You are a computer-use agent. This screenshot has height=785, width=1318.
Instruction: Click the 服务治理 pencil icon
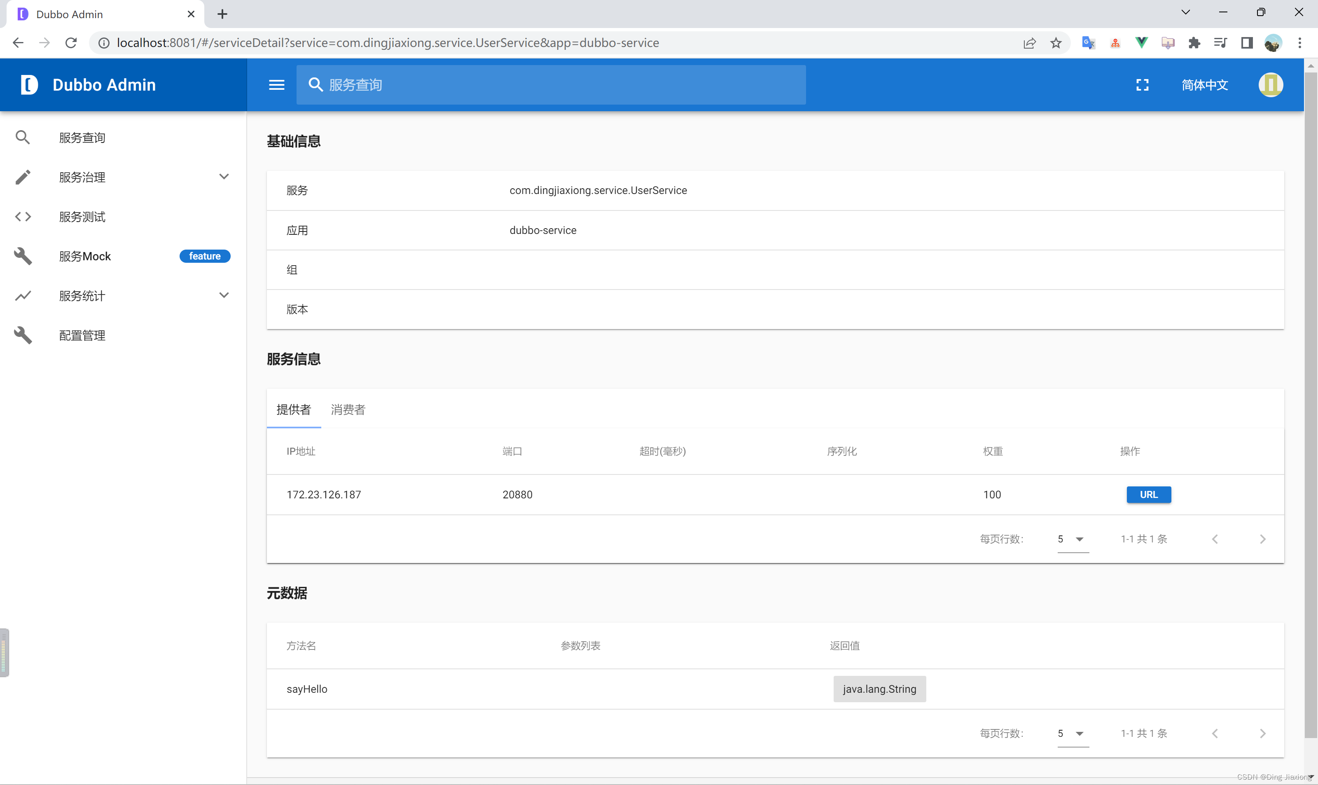point(23,177)
